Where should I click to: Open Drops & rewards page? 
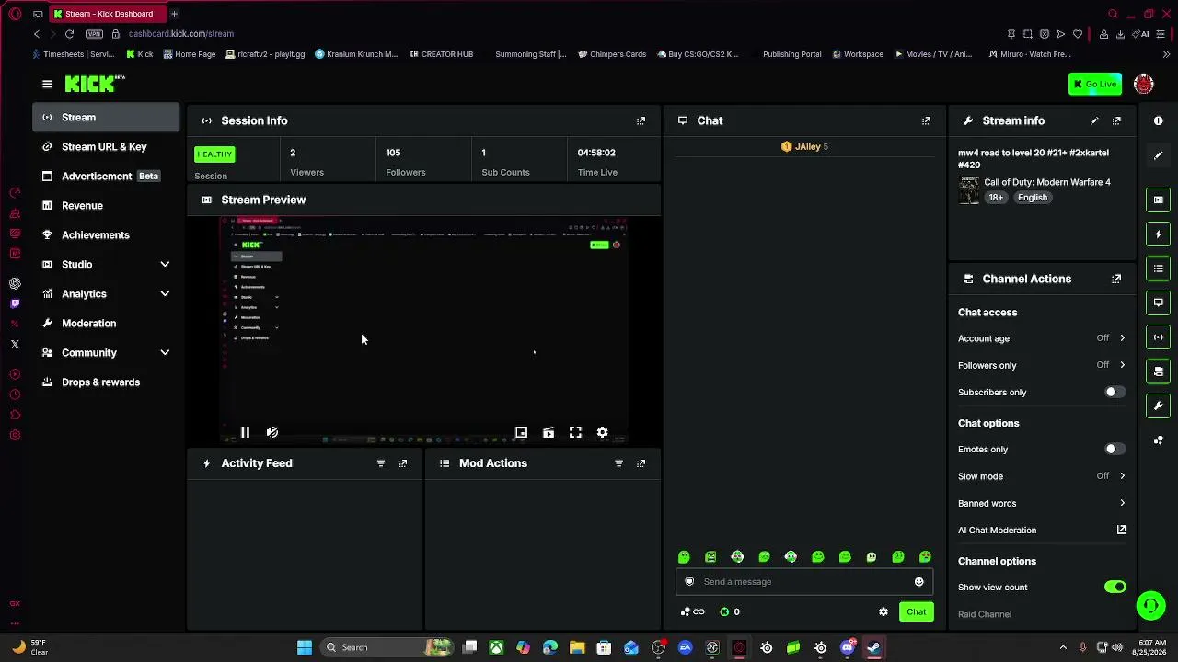(x=106, y=382)
